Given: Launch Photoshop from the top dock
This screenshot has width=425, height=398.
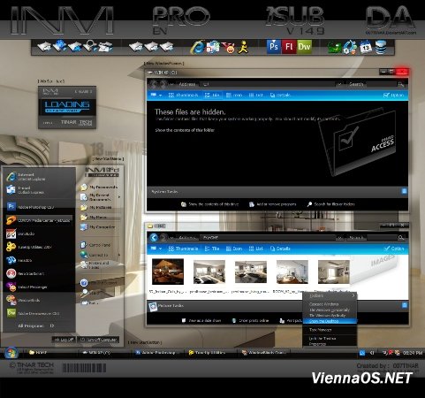Looking at the screenshot, I should pyautogui.click(x=274, y=47).
